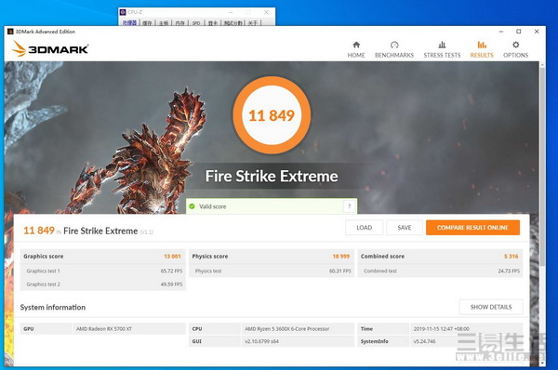Click the 3DMark vertical scrollbar thumb
The image size is (558, 370).
pyautogui.click(x=542, y=166)
